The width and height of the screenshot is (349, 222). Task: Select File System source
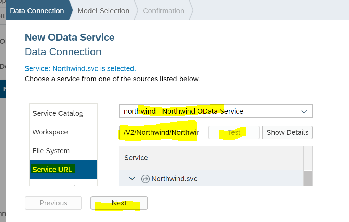pos(63,151)
